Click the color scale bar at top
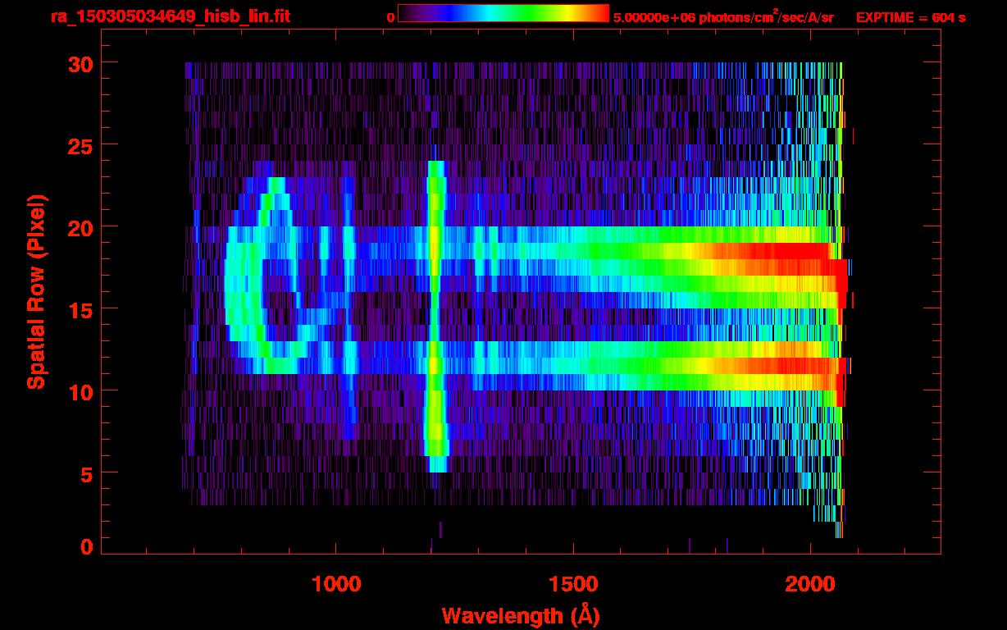This screenshot has width=1007, height=630. tap(503, 13)
